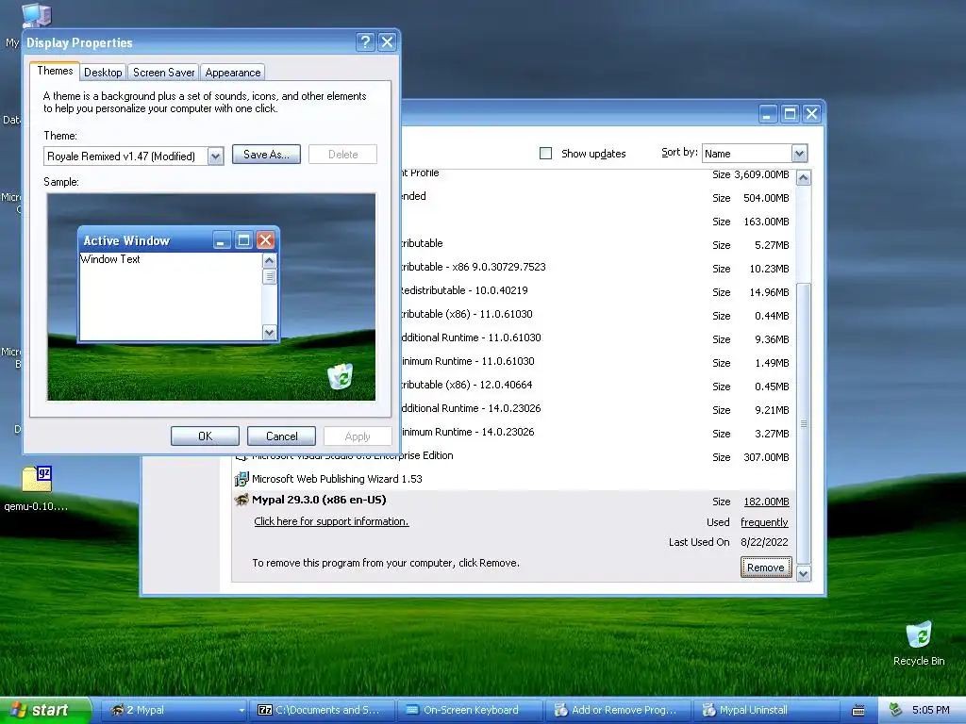Select Mypal 29.3.0 (x86 en-US) entry
This screenshot has width=966, height=724.
pos(319,500)
